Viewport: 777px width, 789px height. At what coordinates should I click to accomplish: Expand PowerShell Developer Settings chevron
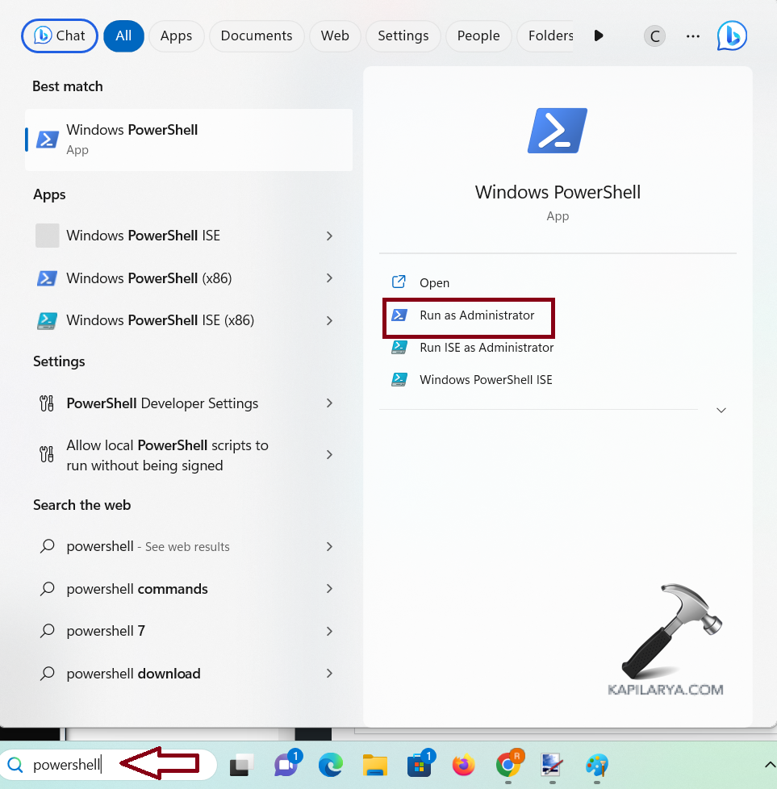pyautogui.click(x=330, y=403)
